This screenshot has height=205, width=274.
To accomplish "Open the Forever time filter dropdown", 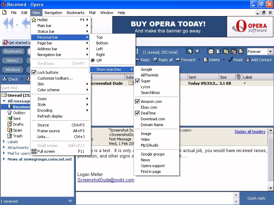I will (270, 52).
